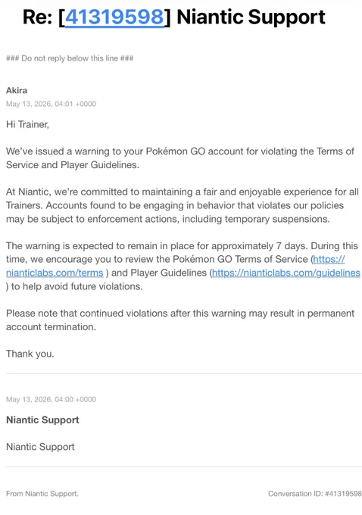Open the nianticlabs.com/terms link
The width and height of the screenshot is (362, 515).
[55, 273]
